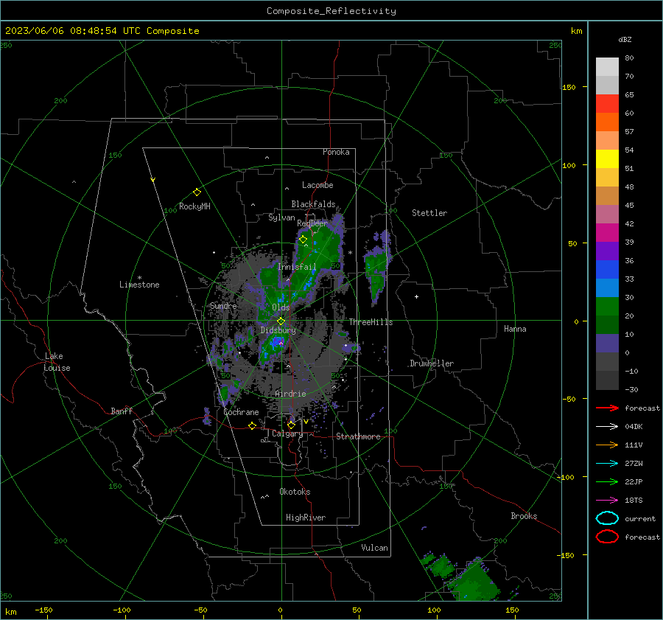
Task: Click the Sundre city label
Action: point(223,305)
